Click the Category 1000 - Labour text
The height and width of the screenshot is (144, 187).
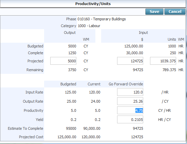[x=89, y=26]
